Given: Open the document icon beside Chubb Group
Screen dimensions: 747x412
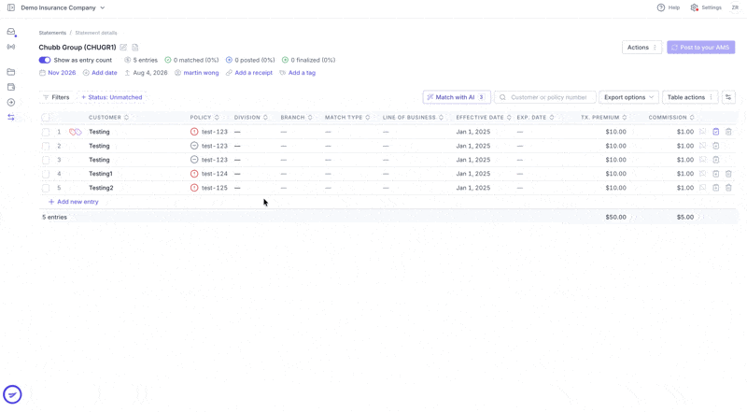Looking at the screenshot, I should tap(135, 48).
